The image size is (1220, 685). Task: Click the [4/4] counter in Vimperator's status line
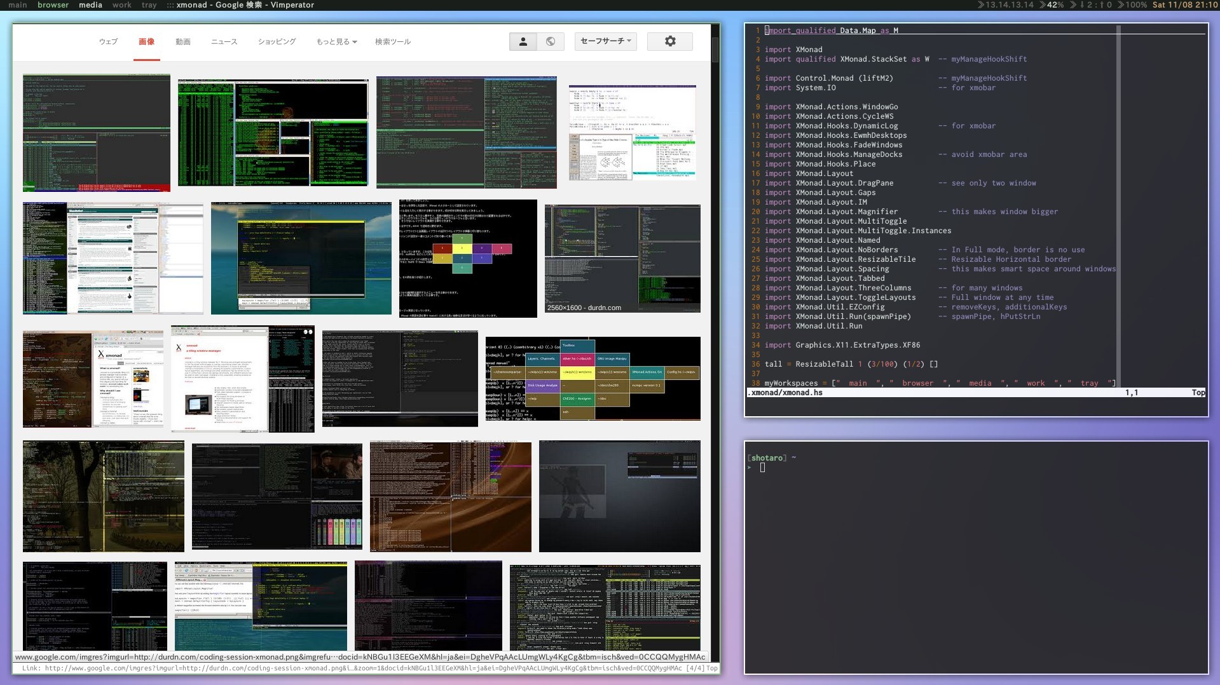pos(694,668)
